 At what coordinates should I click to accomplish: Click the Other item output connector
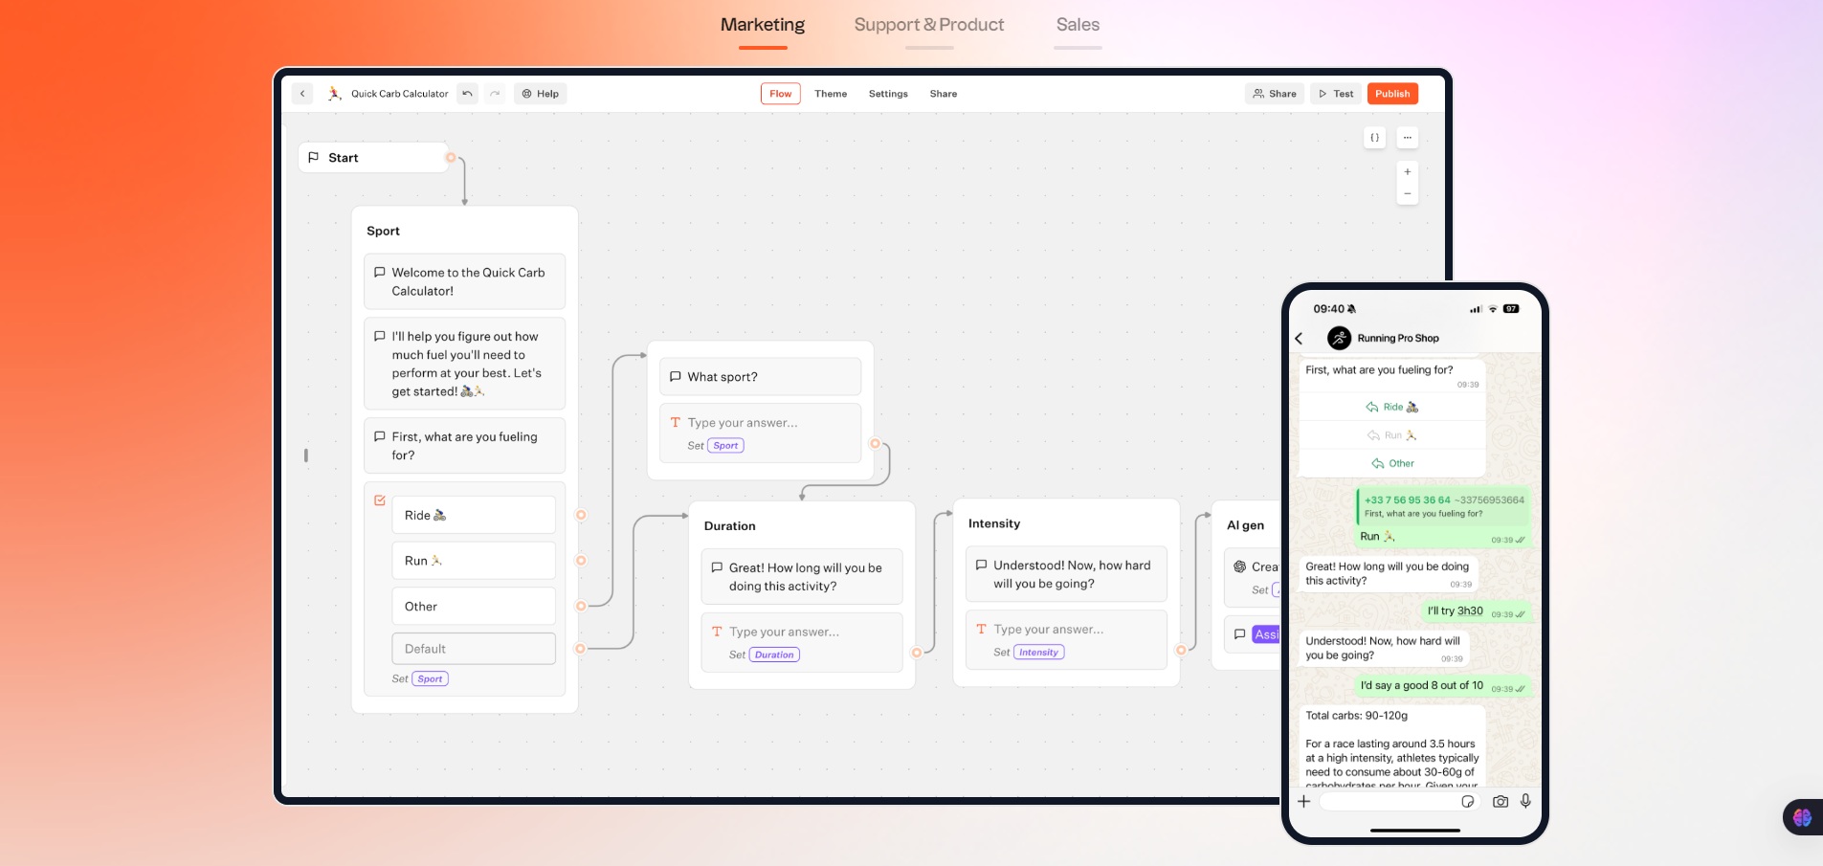(x=581, y=607)
